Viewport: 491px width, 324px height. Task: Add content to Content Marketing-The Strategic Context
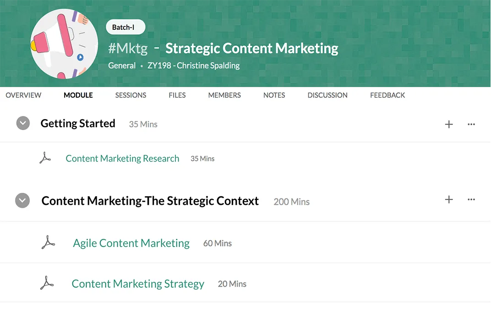coord(449,200)
